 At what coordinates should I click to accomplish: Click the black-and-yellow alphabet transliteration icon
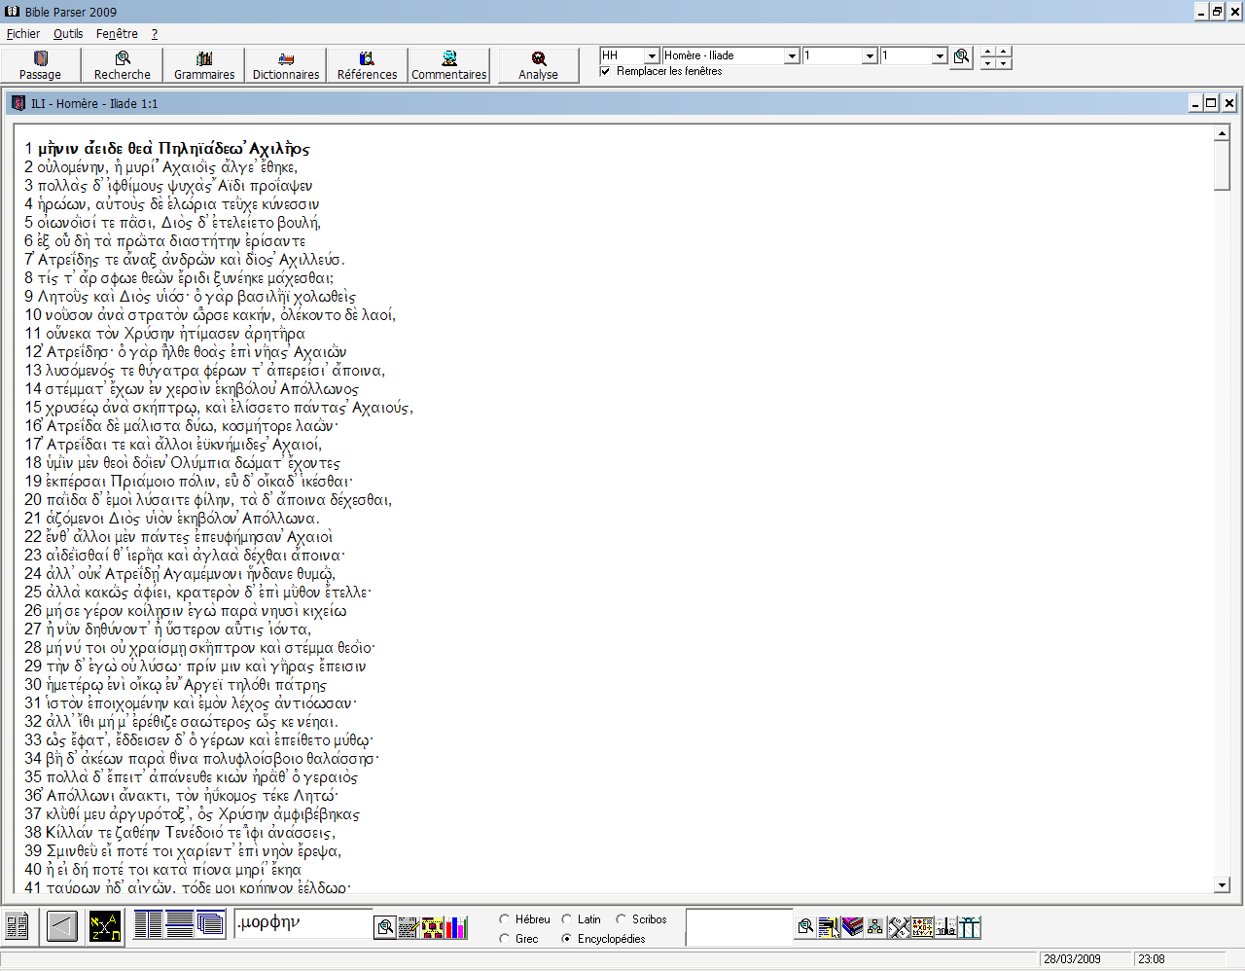click(105, 925)
